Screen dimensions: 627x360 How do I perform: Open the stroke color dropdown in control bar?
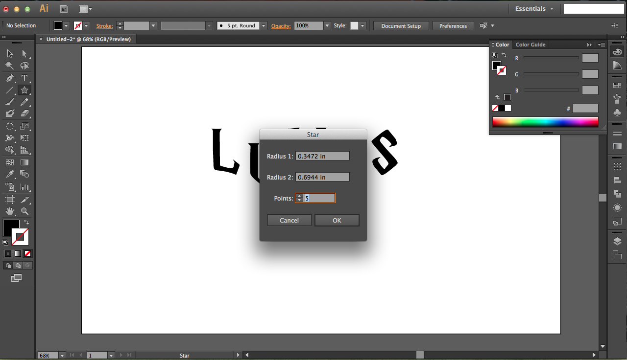tap(86, 26)
